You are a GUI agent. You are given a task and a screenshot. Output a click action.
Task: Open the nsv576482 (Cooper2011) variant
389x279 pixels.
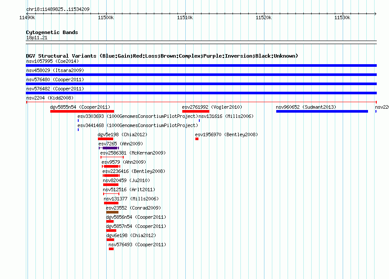pos(201,93)
